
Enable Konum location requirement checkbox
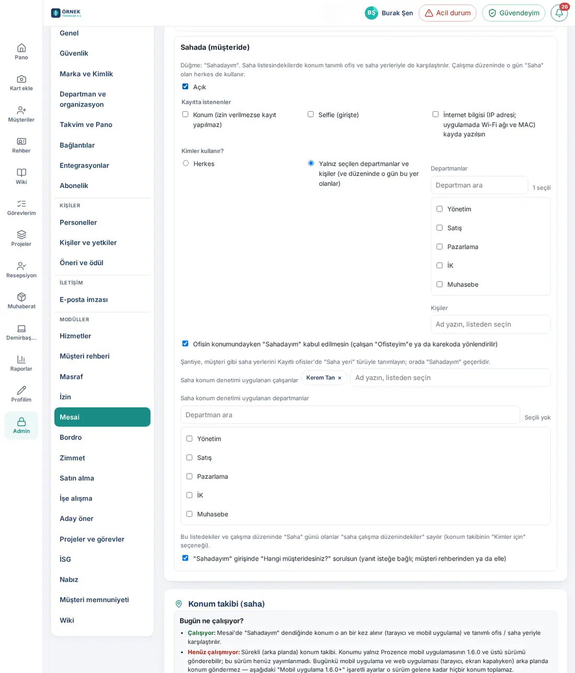pyautogui.click(x=185, y=114)
